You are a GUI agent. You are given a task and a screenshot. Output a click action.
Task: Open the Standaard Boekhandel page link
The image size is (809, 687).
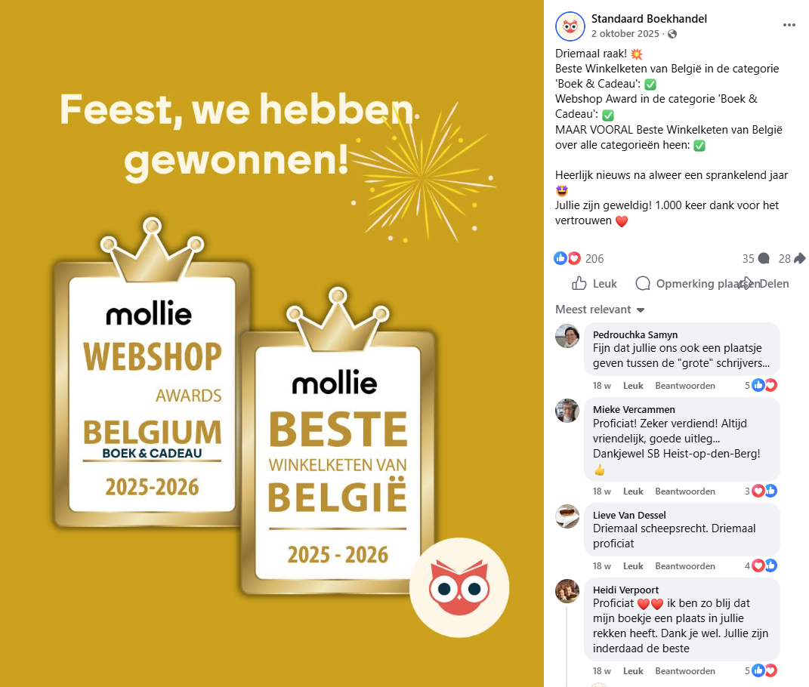coord(649,18)
